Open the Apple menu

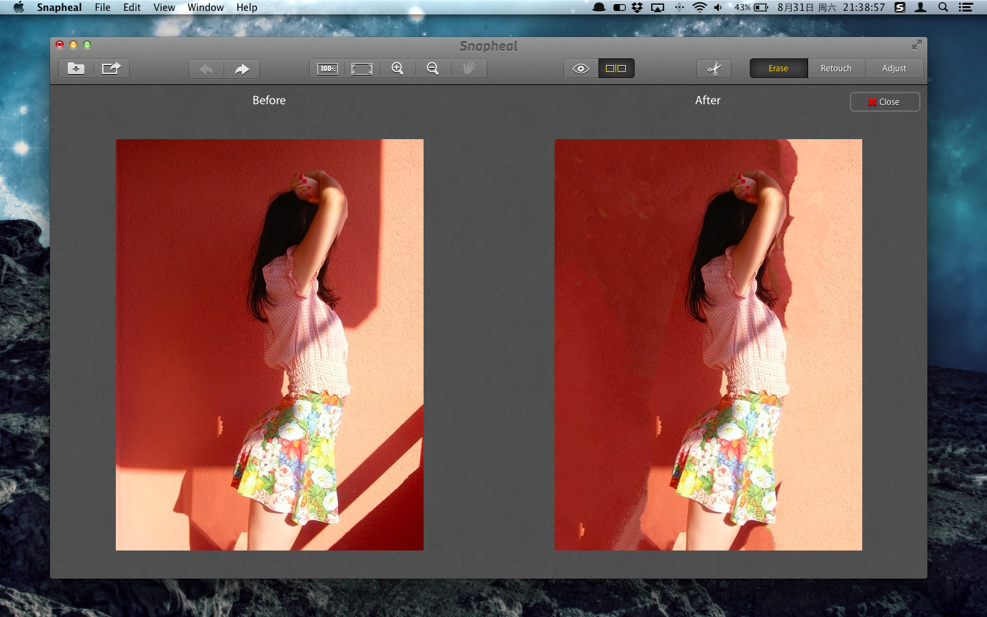pos(19,8)
